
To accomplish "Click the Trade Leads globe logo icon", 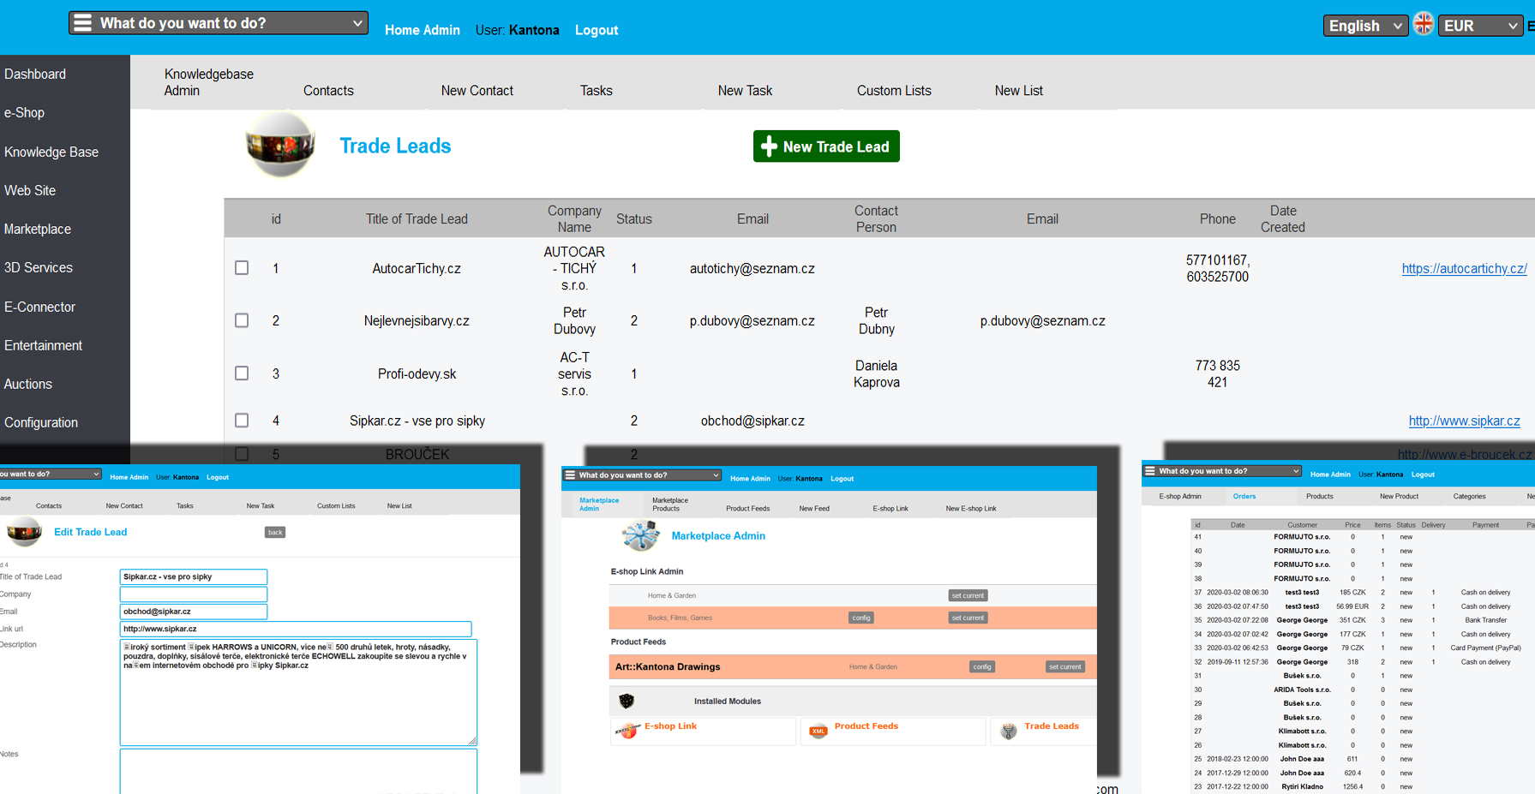I will point(280,145).
